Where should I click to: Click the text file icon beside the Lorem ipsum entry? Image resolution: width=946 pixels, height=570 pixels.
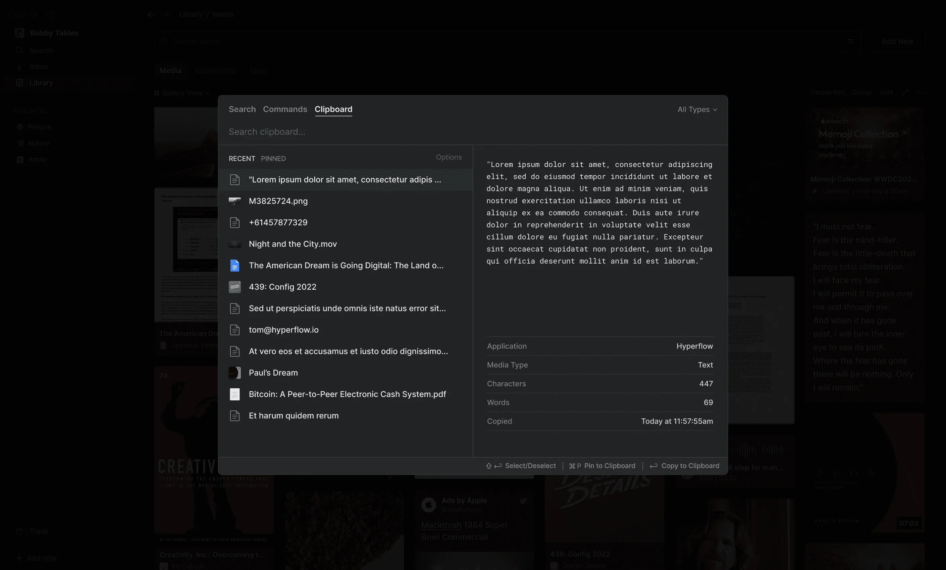click(234, 180)
